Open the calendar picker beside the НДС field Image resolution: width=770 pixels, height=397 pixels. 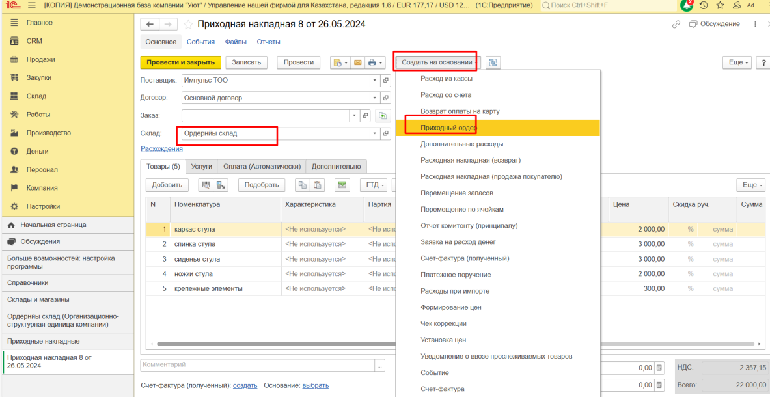tap(659, 368)
